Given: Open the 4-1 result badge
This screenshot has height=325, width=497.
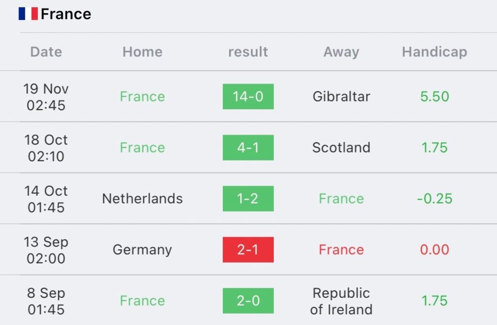Looking at the screenshot, I should pyautogui.click(x=248, y=148).
